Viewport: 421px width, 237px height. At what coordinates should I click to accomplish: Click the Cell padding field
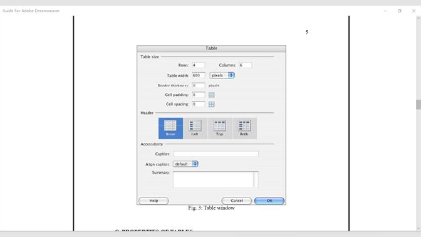pos(199,95)
